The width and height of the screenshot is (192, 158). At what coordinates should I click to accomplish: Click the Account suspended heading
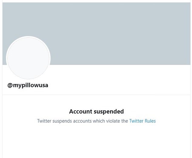click(96, 111)
